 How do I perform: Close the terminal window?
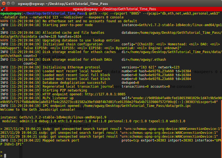[4, 3]
